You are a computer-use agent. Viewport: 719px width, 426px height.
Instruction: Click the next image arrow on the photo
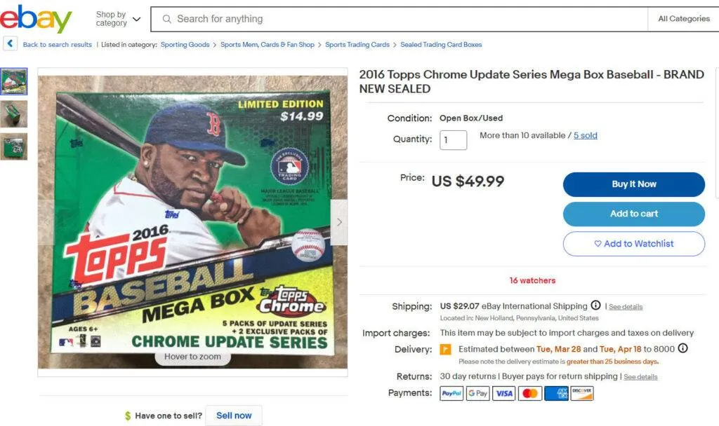pyautogui.click(x=340, y=221)
